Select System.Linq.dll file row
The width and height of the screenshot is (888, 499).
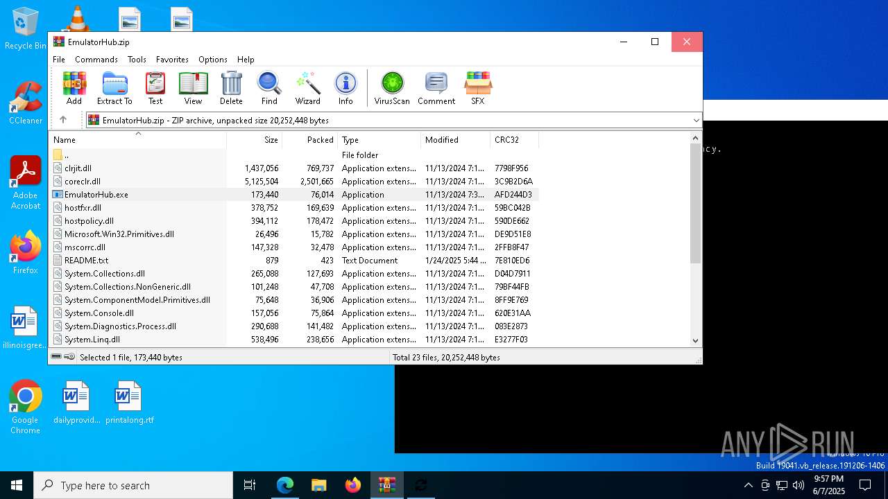tap(294, 340)
